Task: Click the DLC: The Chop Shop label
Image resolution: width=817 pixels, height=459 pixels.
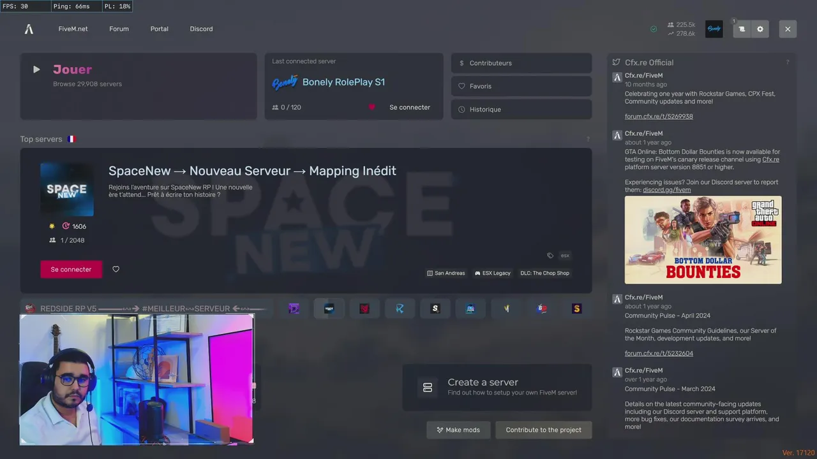Action: 544,273
